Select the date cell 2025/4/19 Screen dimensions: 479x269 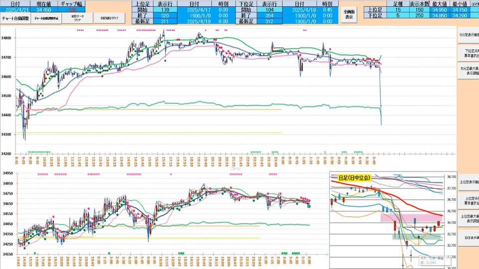pos(194,21)
